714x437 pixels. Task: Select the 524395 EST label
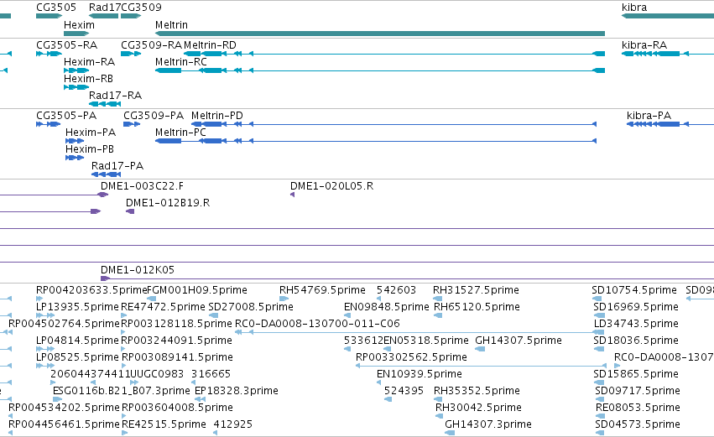pos(404,392)
